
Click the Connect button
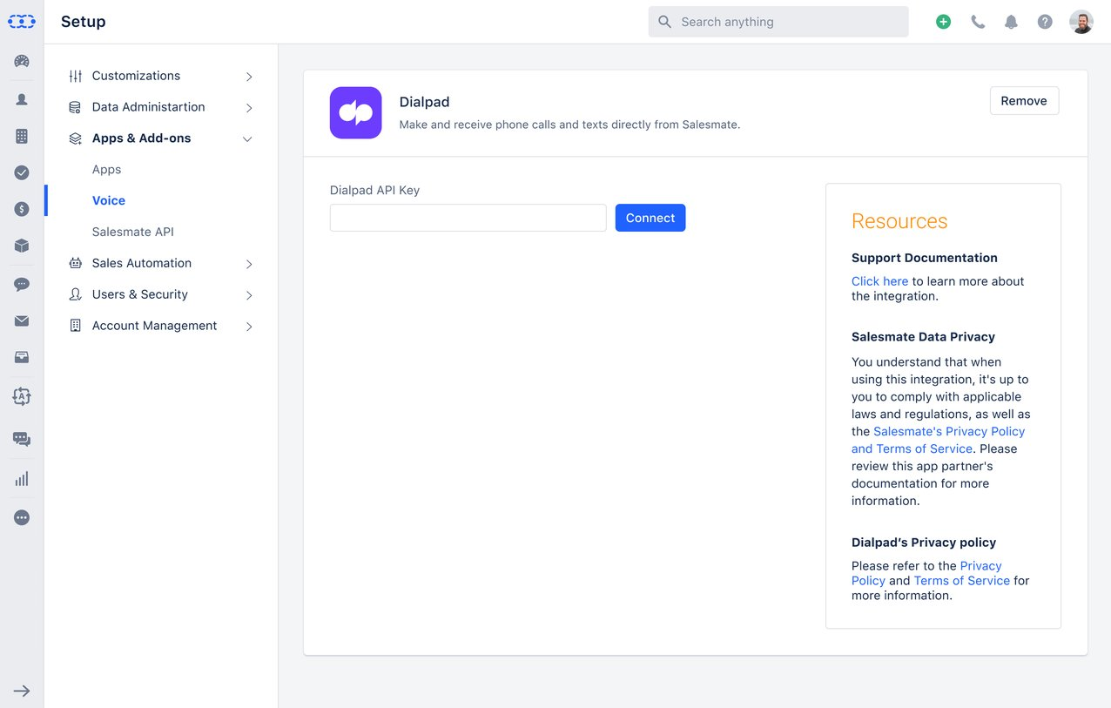pyautogui.click(x=650, y=218)
